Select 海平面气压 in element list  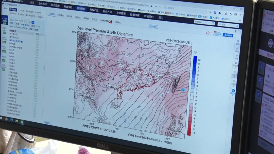[x=13, y=34]
